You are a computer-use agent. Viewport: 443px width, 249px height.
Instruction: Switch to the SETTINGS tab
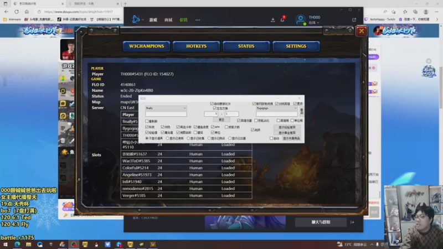[x=296, y=46]
